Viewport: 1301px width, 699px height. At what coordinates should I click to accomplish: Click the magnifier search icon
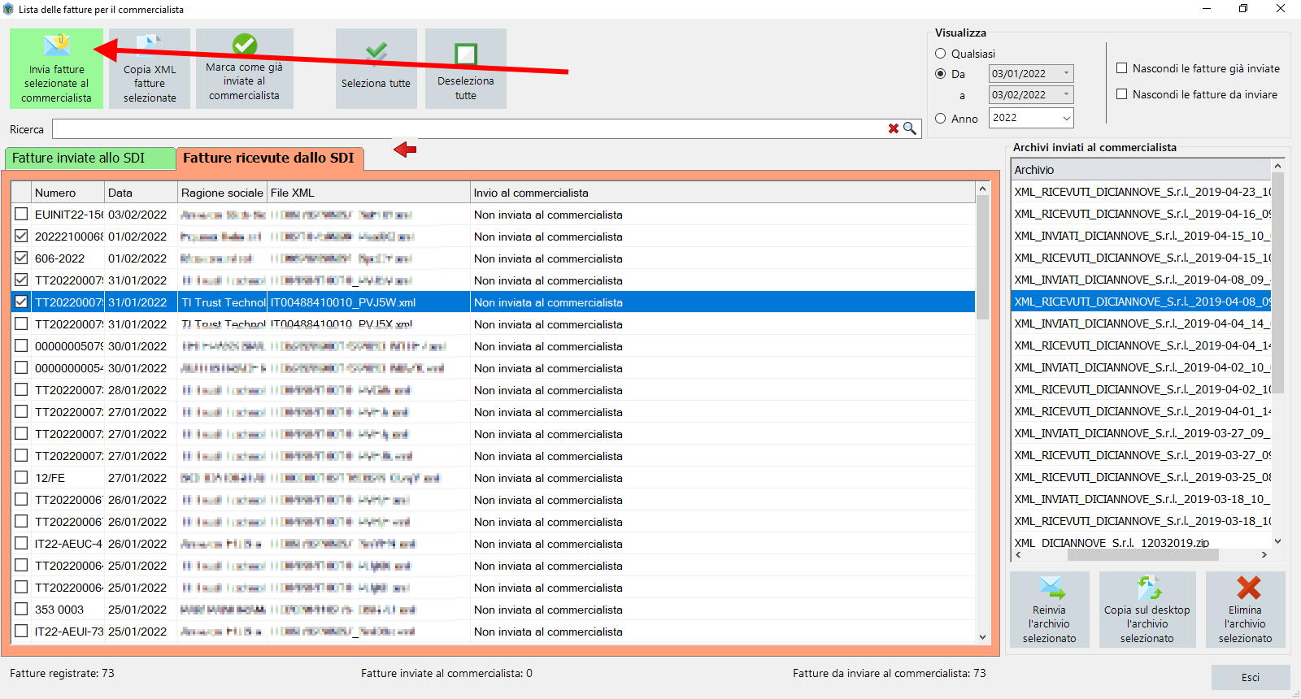click(x=910, y=128)
